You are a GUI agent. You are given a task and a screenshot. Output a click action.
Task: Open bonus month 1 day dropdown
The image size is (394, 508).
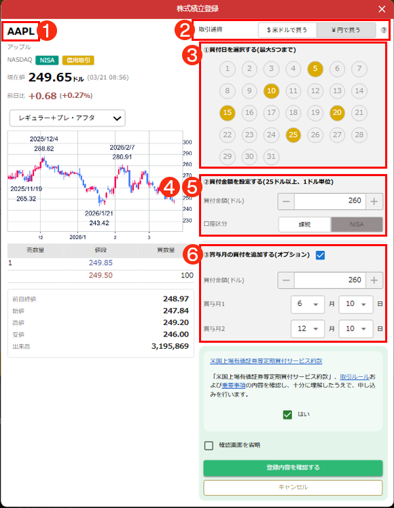pos(356,304)
